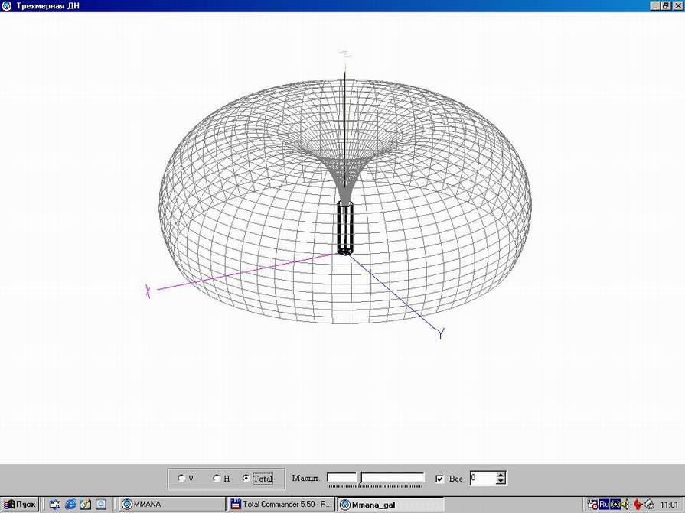Click the Масшт. scale slider handle
Viewport: 685px width, 513px height.
click(x=359, y=478)
